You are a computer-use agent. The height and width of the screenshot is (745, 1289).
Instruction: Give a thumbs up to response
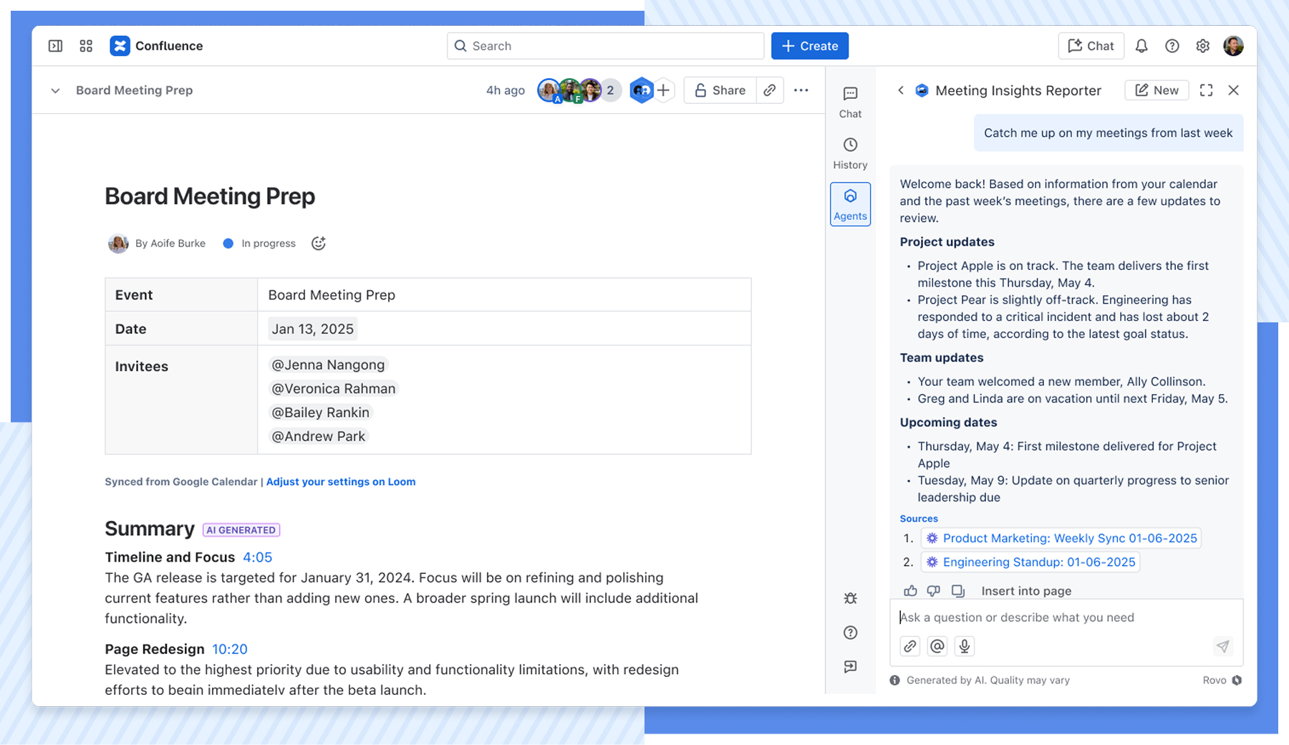point(910,591)
